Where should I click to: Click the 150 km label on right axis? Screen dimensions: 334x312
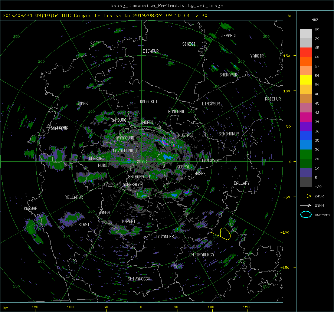coord(286,56)
